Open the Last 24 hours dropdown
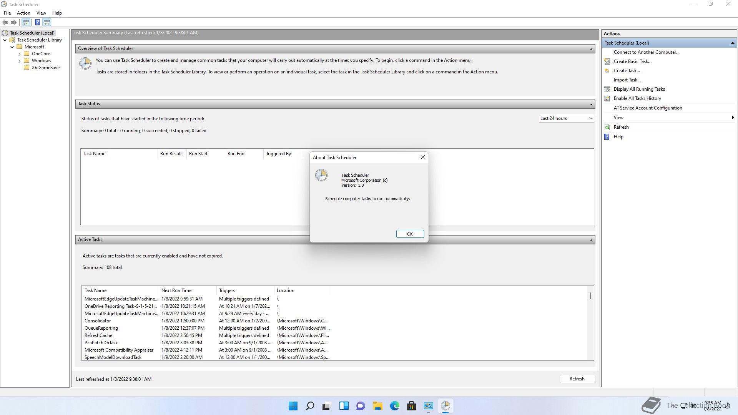Screen dimensions: 738x415 [566, 118]
